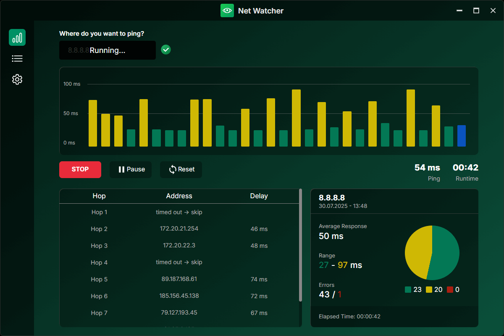Click the red legend swatch for 0
504x336 pixels.
tap(450, 289)
